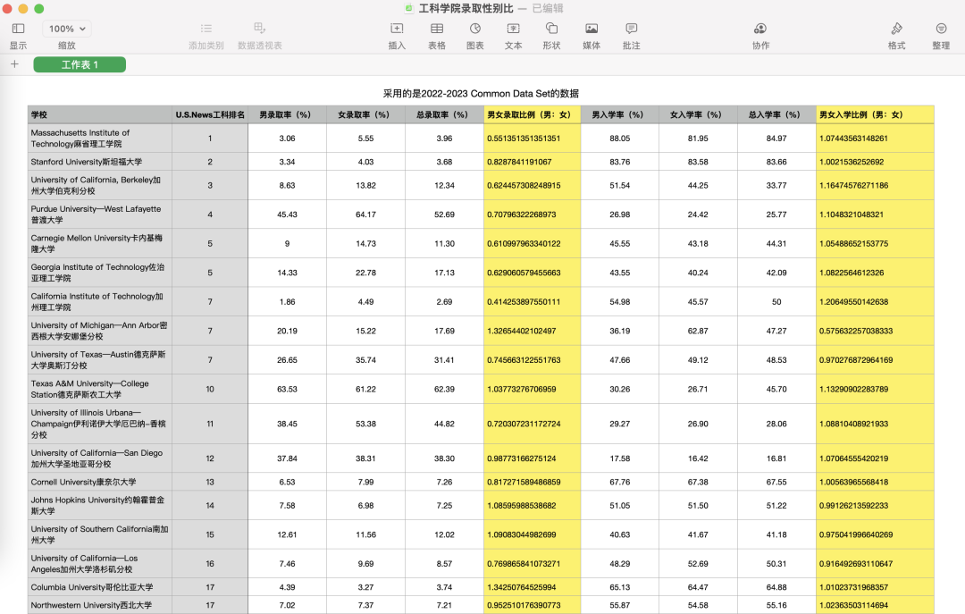This screenshot has width=965, height=614.
Task: Select the 女录取率（%） column header
Action: tap(365, 114)
